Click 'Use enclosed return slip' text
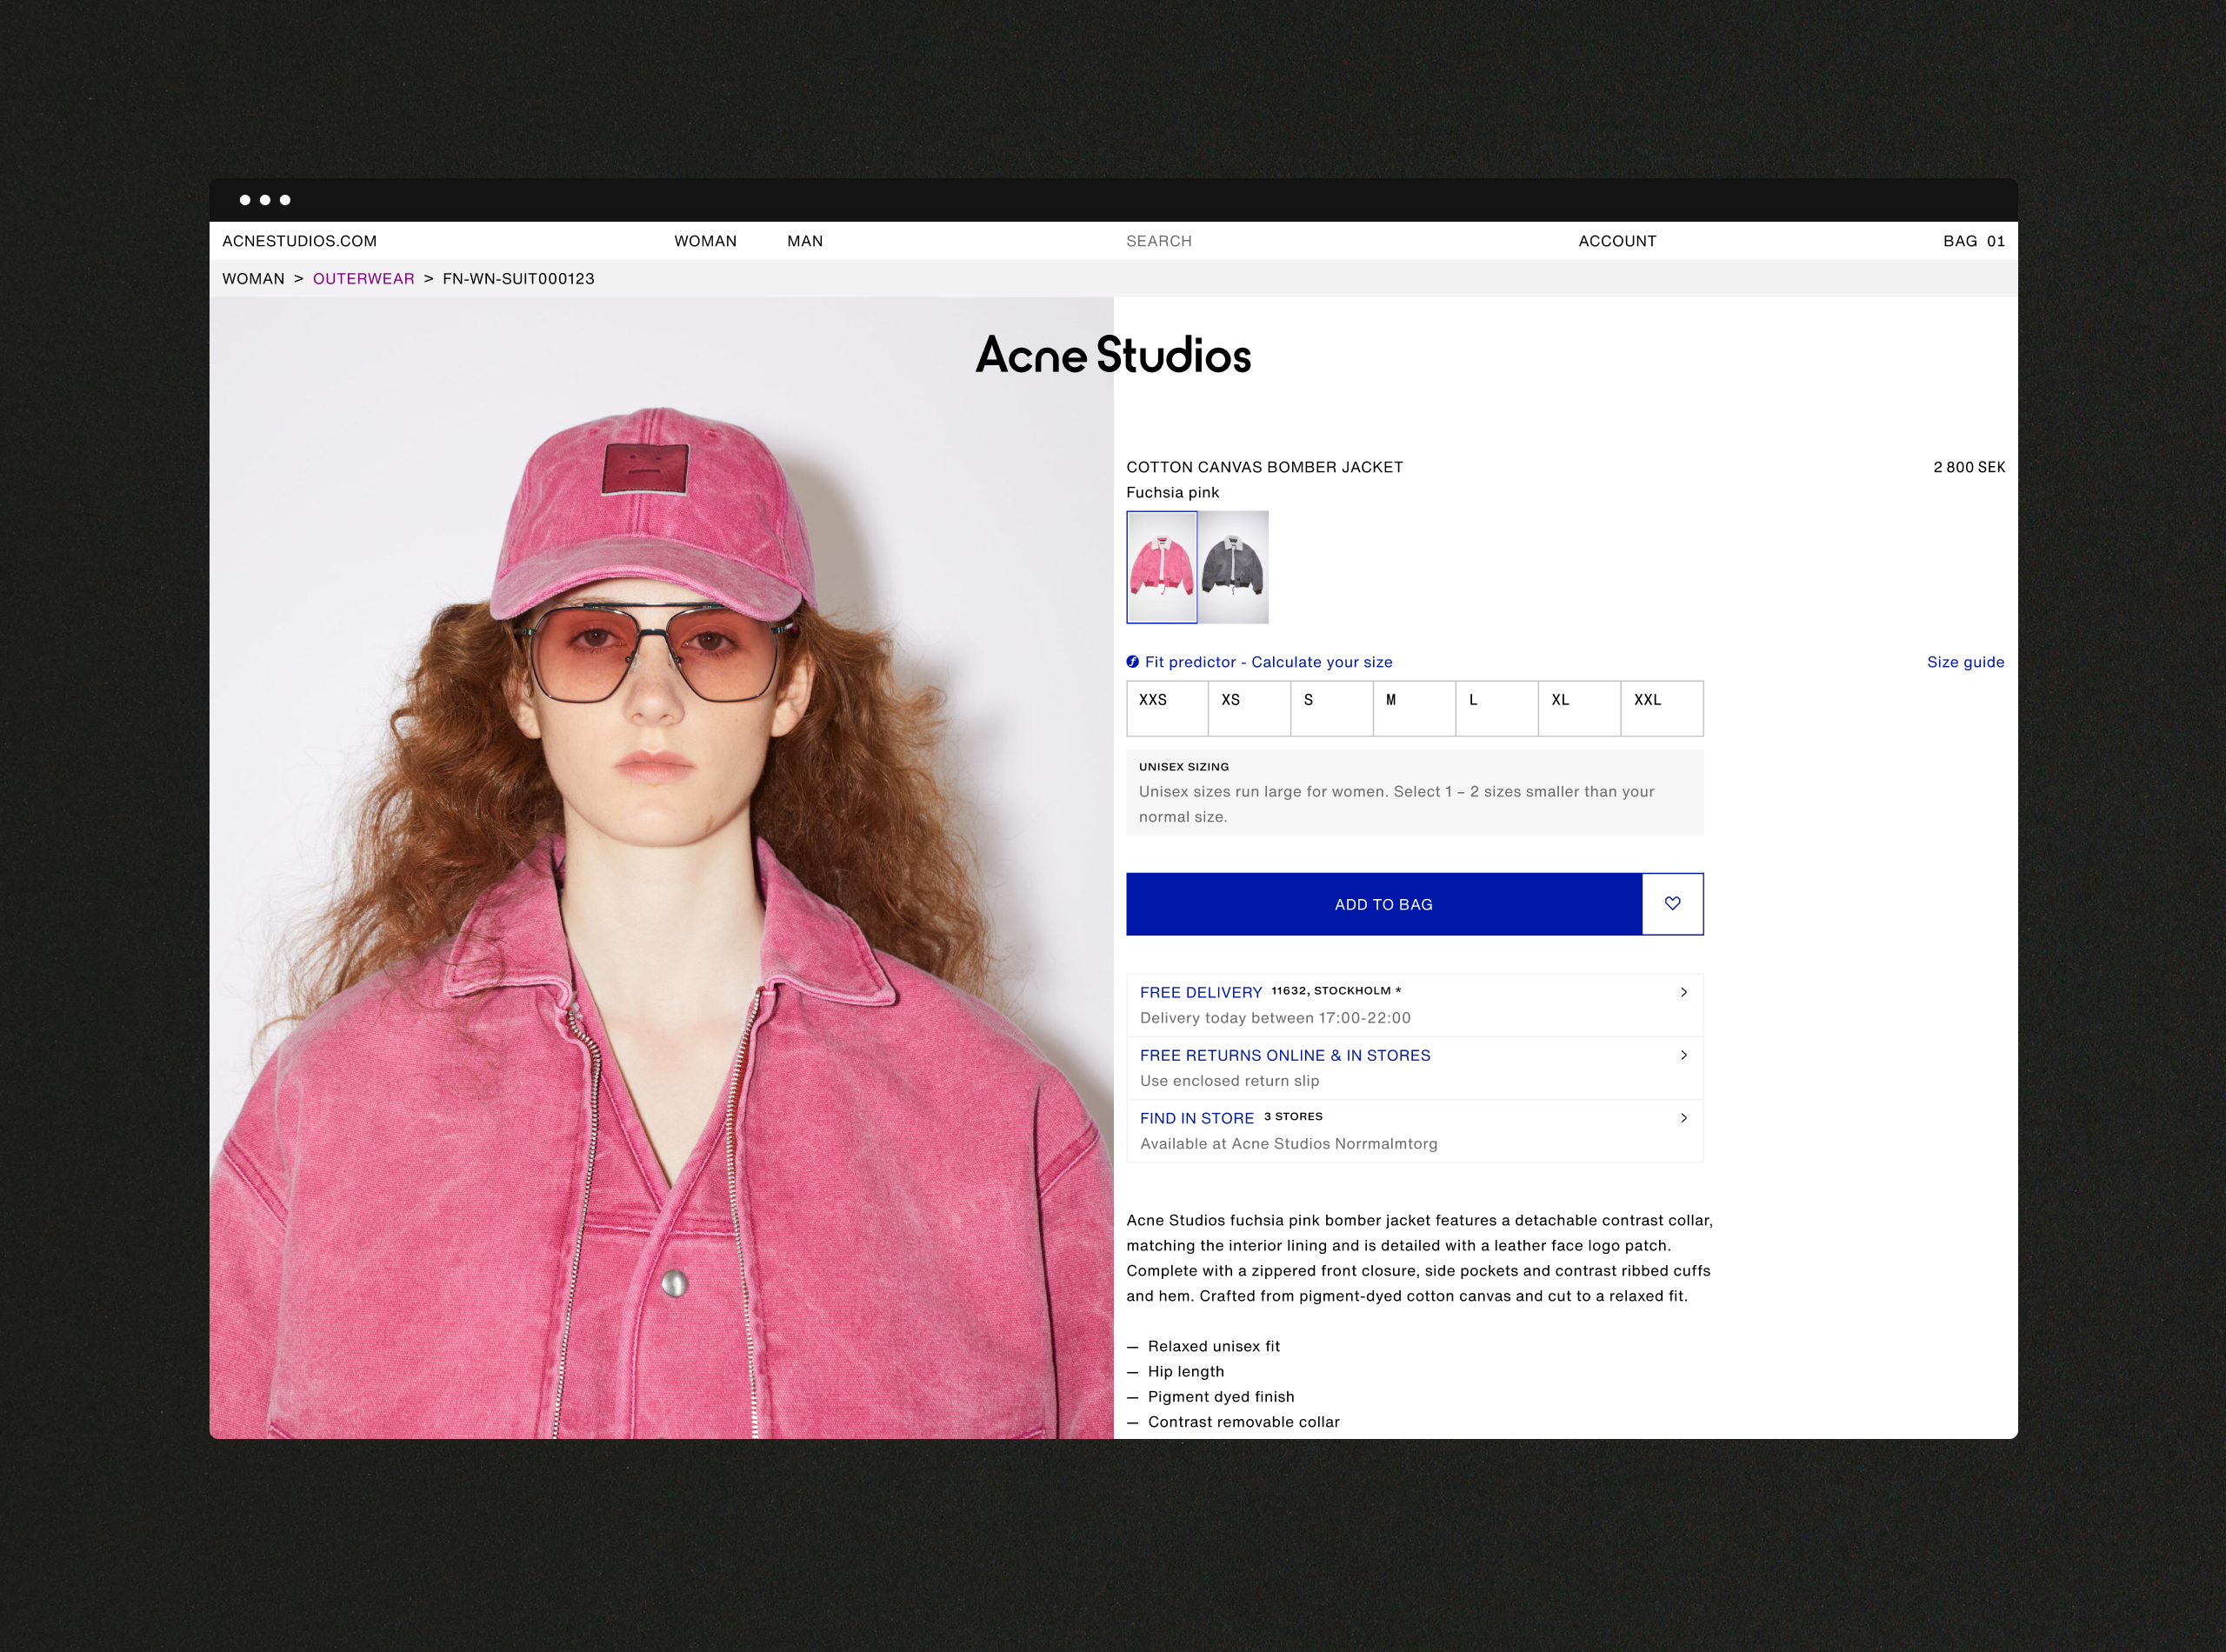The width and height of the screenshot is (2226, 1652). click(1230, 1081)
